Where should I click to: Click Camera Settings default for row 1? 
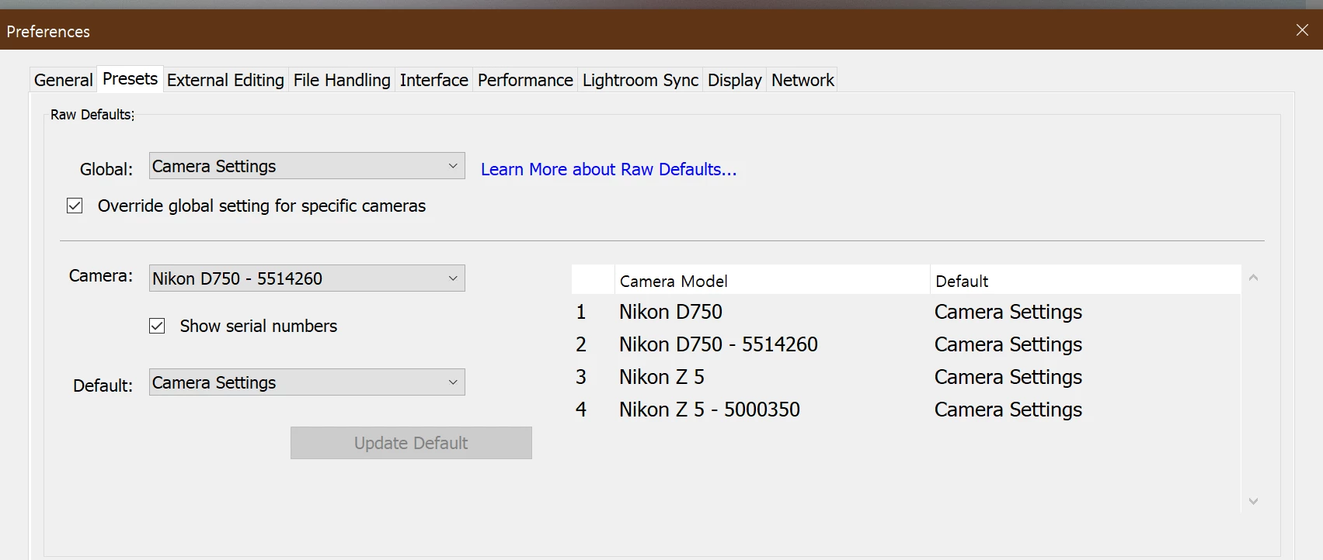tap(1008, 312)
